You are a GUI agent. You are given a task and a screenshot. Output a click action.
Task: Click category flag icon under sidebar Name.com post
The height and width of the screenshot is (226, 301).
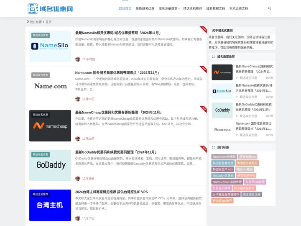[x=237, y=135]
